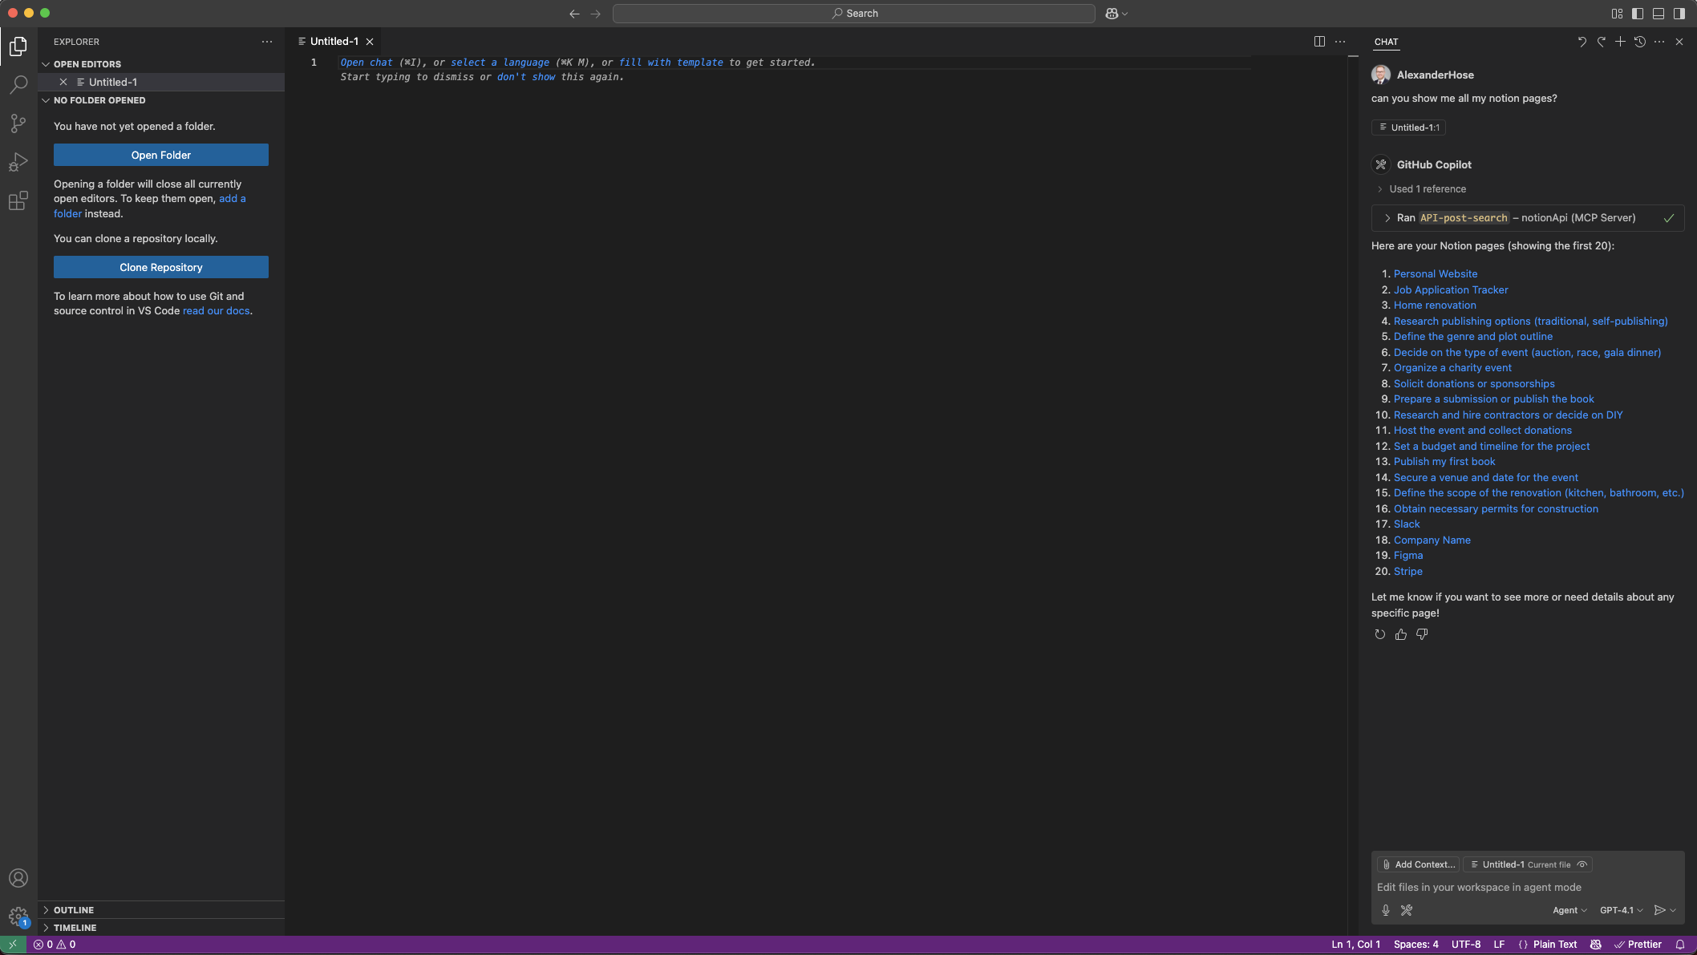Expand the Used 1 reference section

coord(1422,189)
